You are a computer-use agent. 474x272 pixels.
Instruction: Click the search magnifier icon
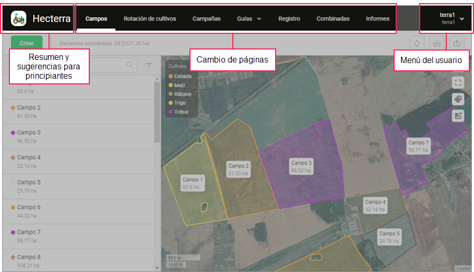129,65
